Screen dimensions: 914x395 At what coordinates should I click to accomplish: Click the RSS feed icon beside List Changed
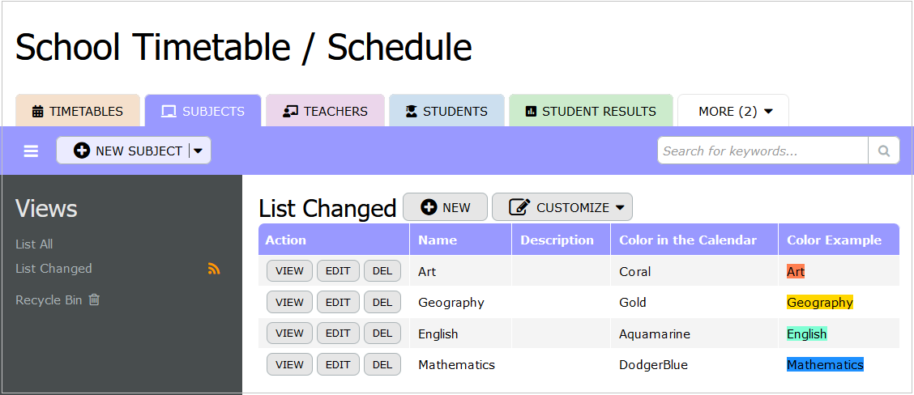[214, 269]
